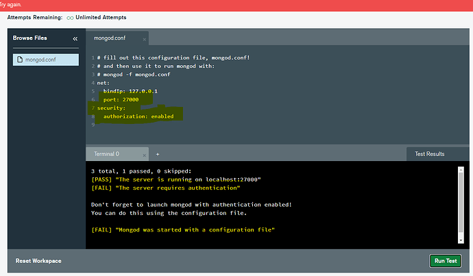
Task: Collapse the Browse Files panel
Action: tap(75, 39)
